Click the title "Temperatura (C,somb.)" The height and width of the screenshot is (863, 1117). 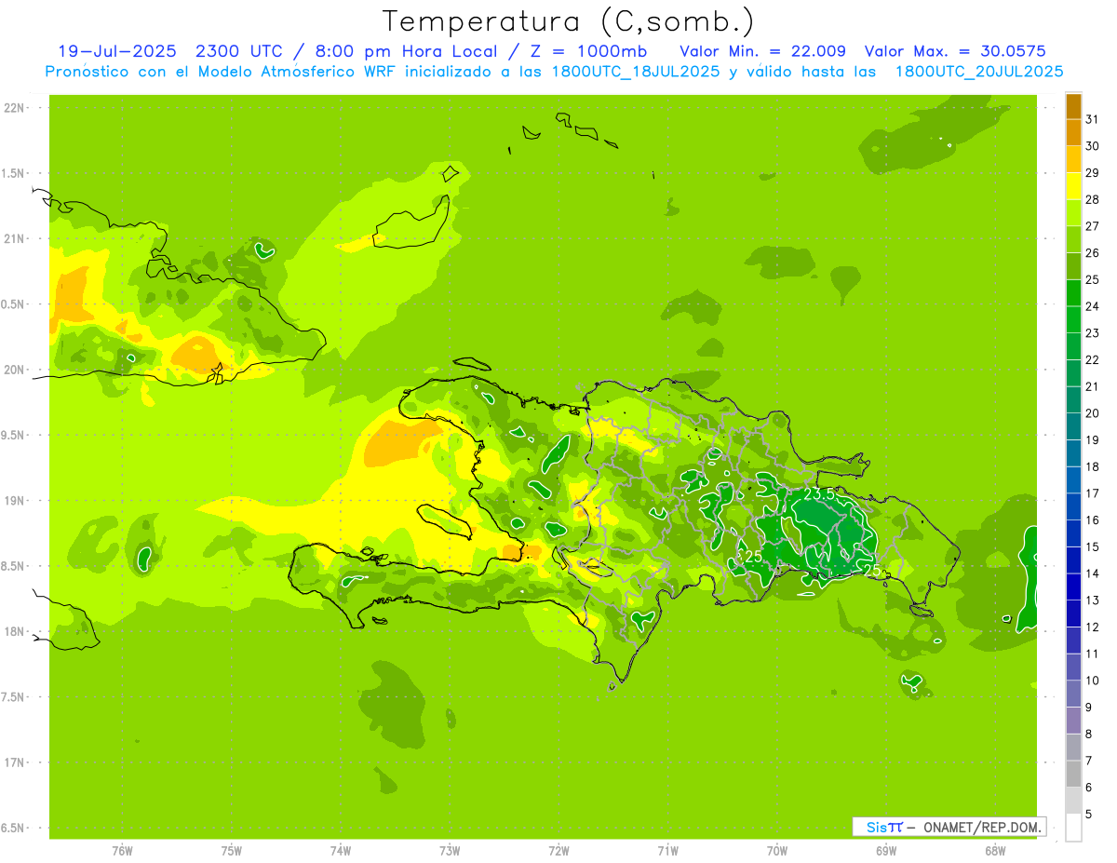click(569, 21)
